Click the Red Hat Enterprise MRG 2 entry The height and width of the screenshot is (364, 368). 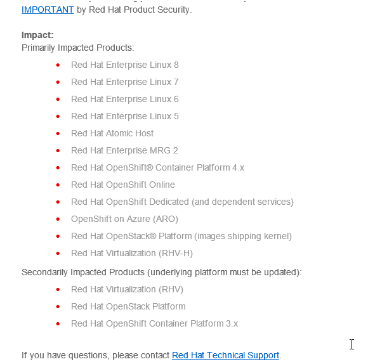(124, 150)
